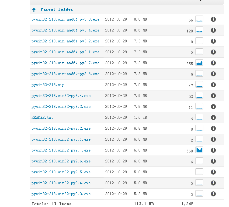229x207 pixels.
Task: Download pywin32-218.win32-py3.4.exe
Action: click(61, 96)
